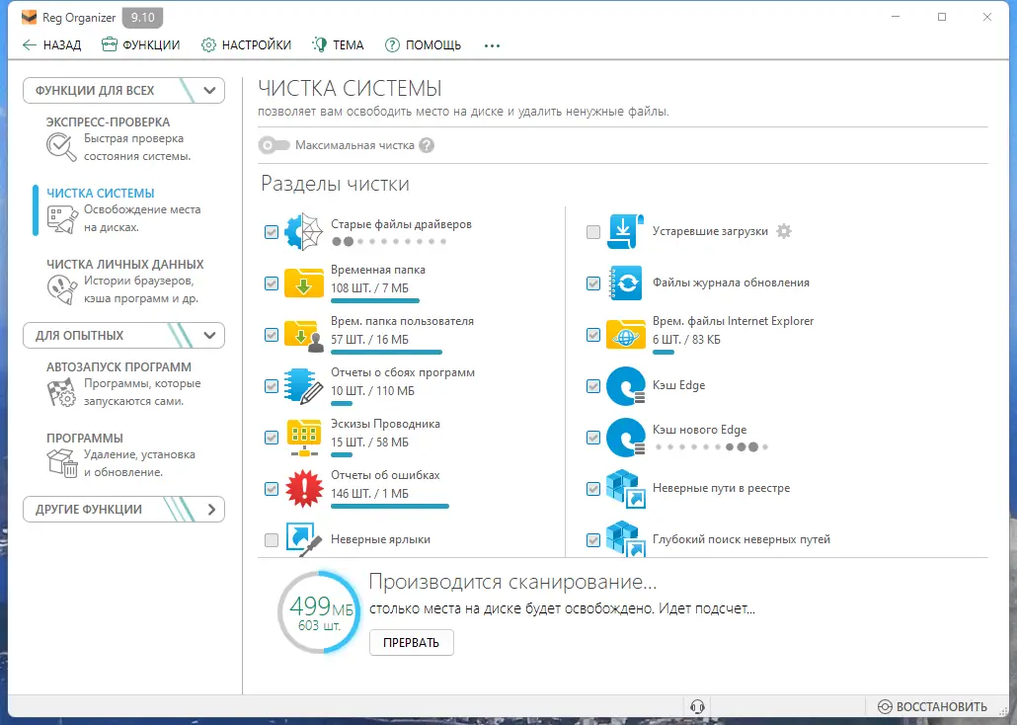Uncheck Кэш нового Edge checkbox
This screenshot has width=1017, height=725.
[593, 438]
